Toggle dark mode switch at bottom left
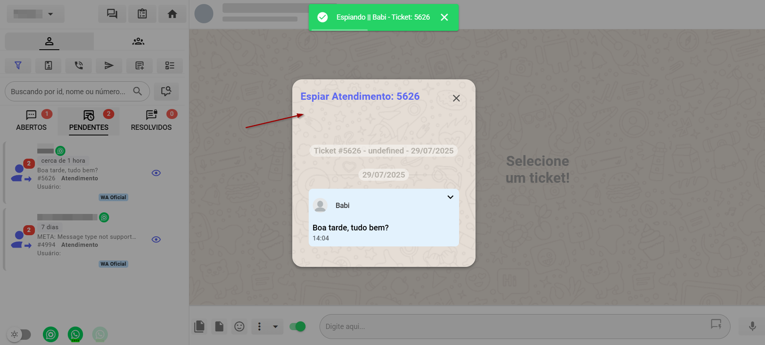Image resolution: width=765 pixels, height=345 pixels. (x=19, y=334)
